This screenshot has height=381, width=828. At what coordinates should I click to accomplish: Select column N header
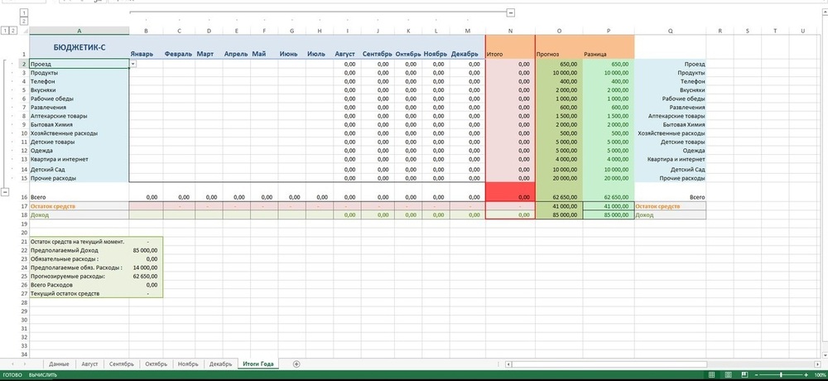tap(510, 31)
